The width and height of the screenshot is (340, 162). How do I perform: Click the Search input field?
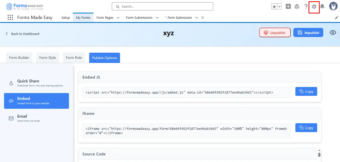162,7
